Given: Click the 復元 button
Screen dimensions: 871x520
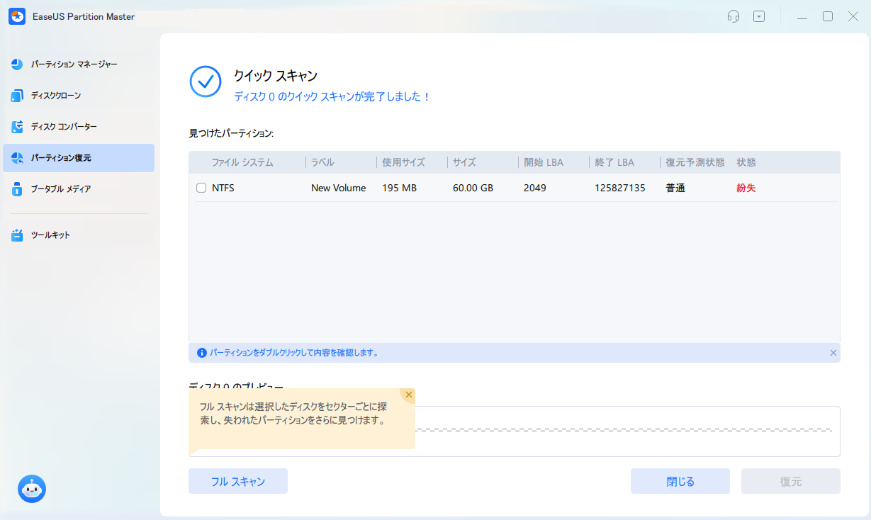Looking at the screenshot, I should click(790, 481).
